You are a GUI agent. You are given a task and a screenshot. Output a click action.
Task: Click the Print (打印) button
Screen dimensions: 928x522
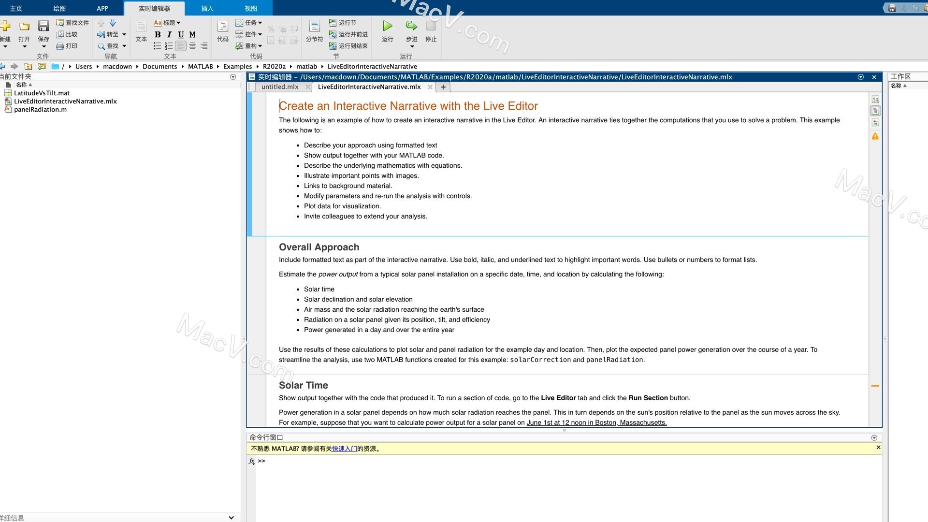(x=67, y=46)
